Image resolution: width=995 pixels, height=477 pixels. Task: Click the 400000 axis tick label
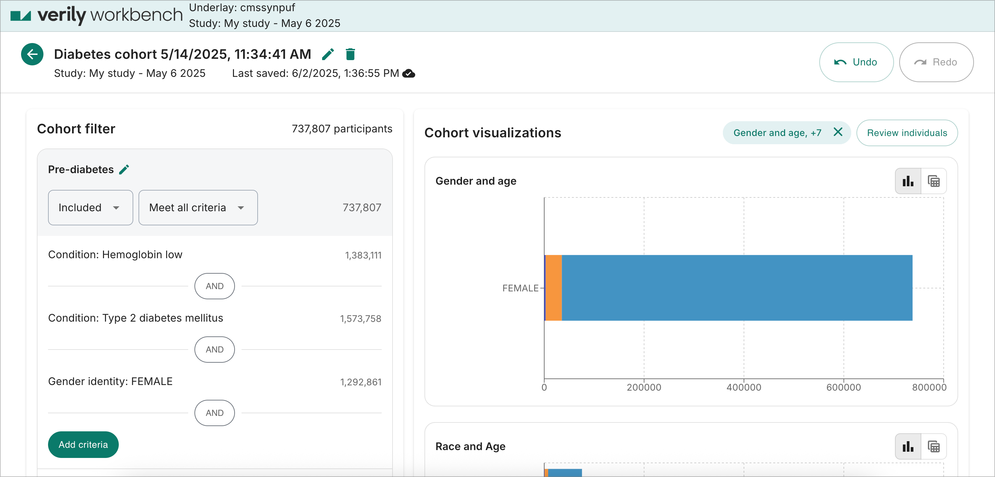(744, 387)
